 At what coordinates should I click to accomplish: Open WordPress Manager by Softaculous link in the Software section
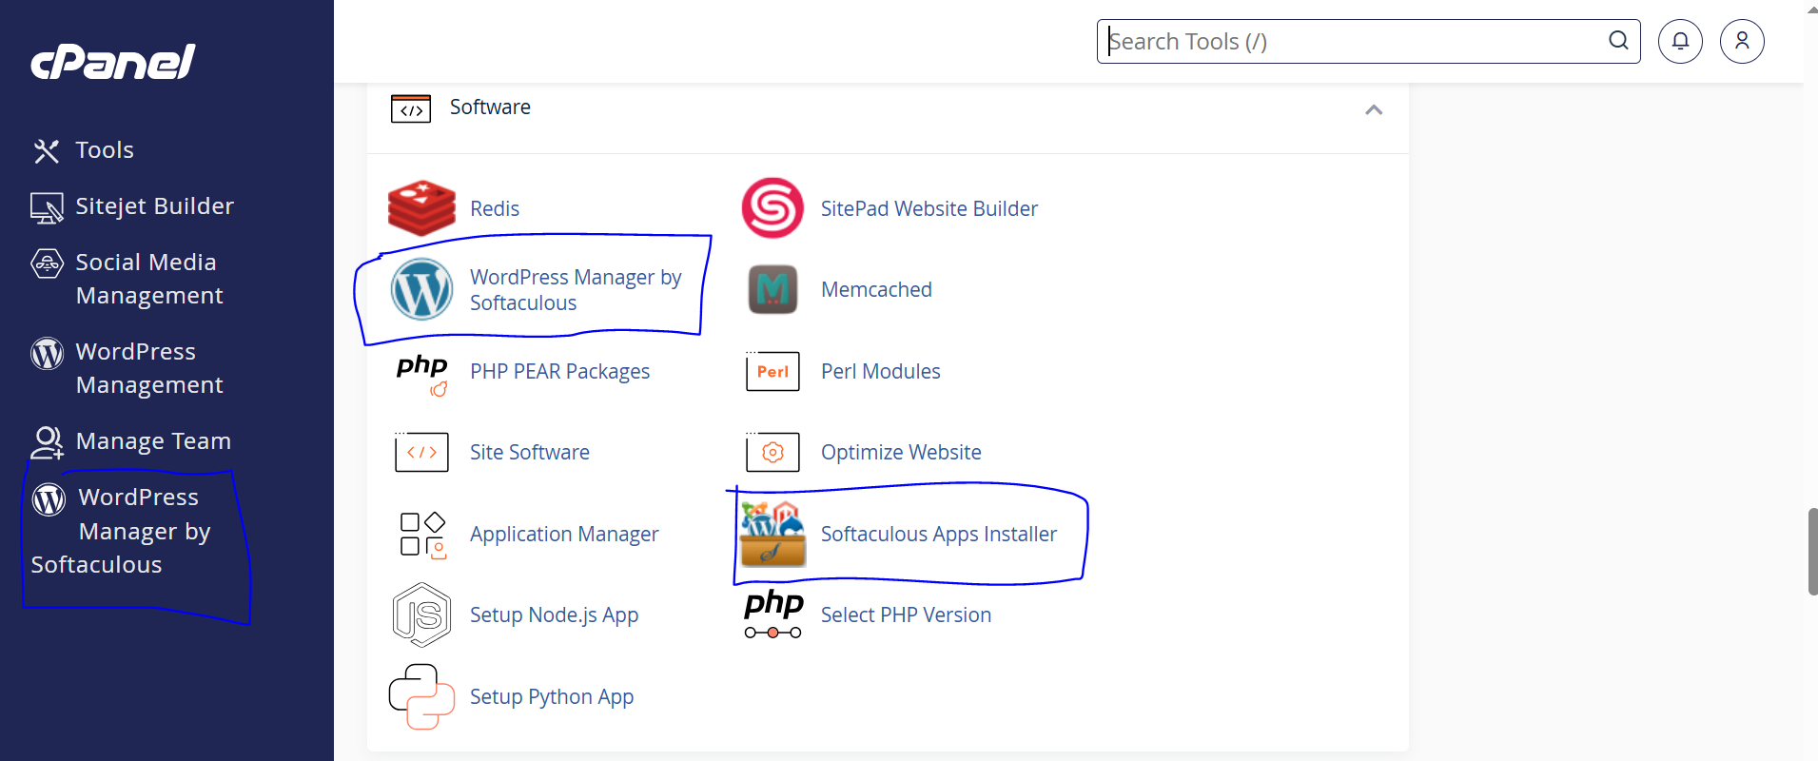coord(576,290)
